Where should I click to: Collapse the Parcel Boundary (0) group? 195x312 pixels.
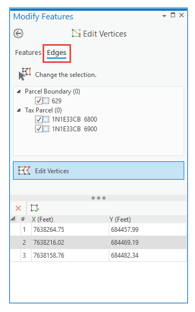point(19,91)
